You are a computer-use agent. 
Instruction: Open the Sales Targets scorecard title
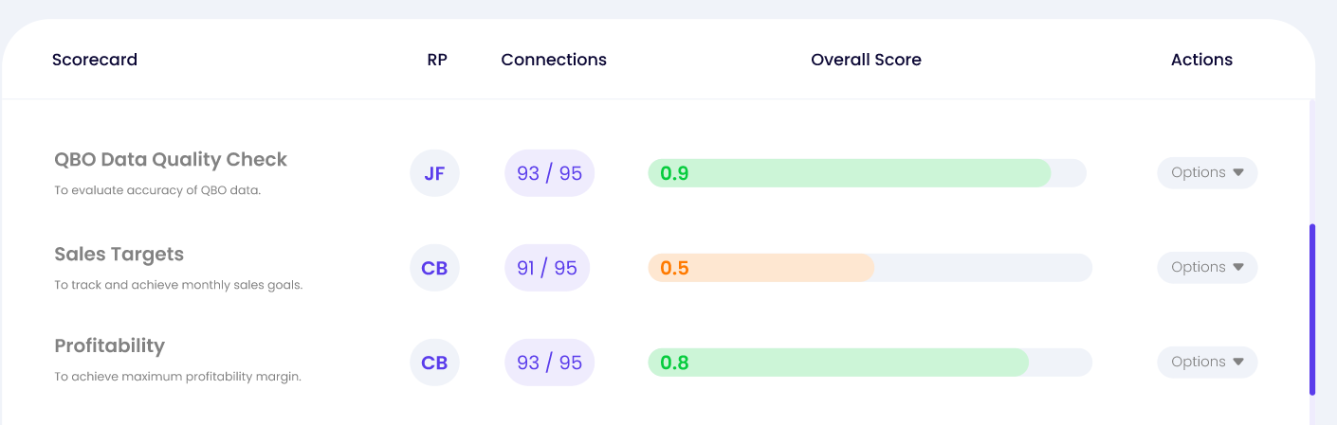[119, 254]
